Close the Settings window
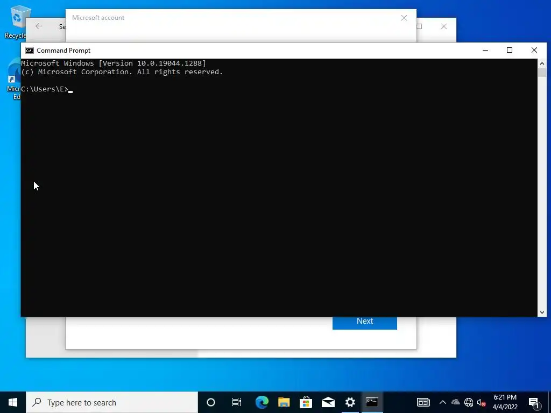Screen dimensions: 551x413 pos(444,26)
